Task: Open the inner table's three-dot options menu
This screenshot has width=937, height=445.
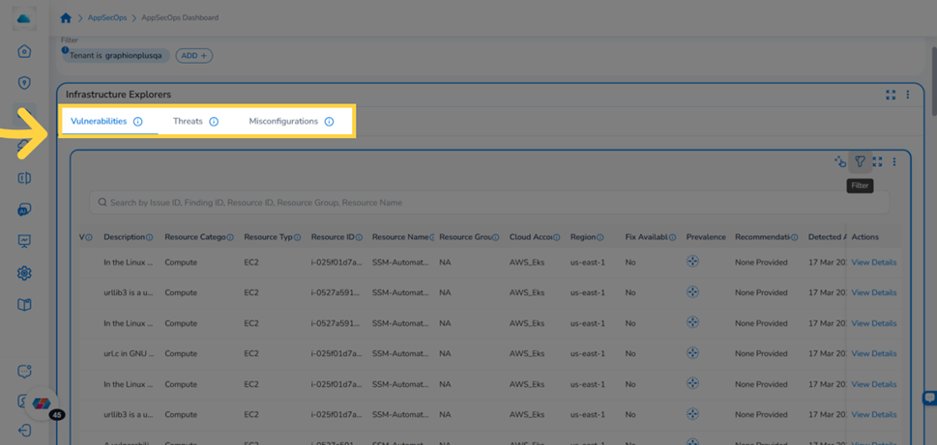Action: (x=894, y=161)
